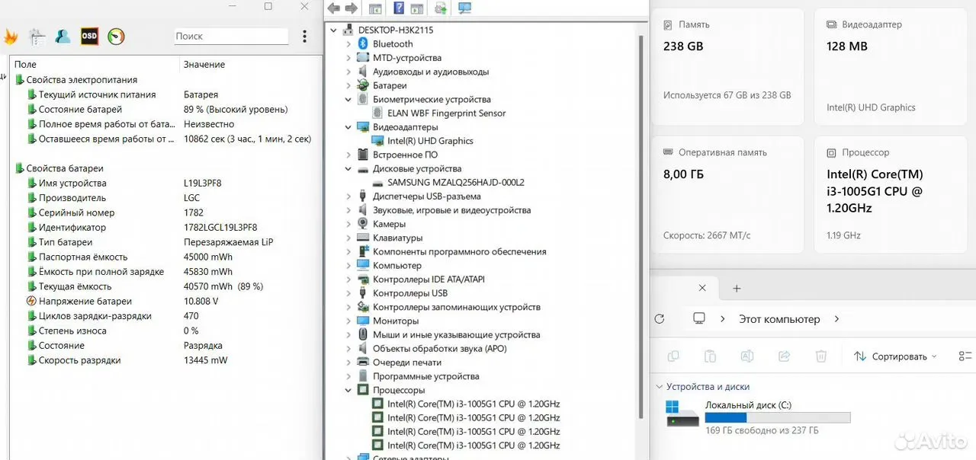
Task: Open Help via the blue question mark icon
Action: coord(398,8)
